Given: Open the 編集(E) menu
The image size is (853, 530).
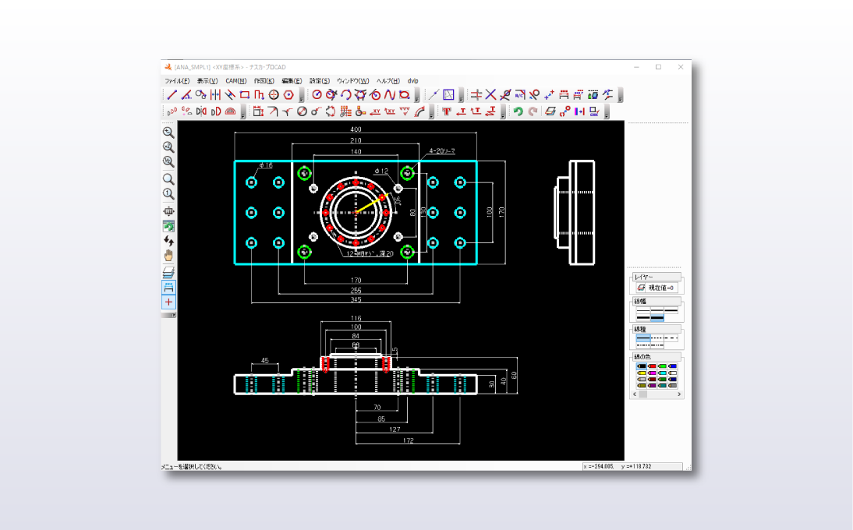Looking at the screenshot, I should point(292,81).
